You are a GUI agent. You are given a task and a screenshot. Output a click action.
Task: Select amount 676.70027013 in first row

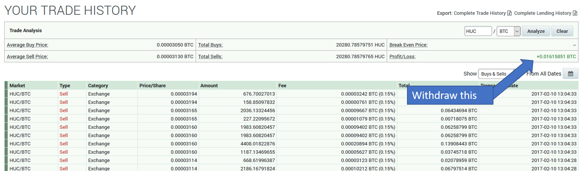point(259,94)
